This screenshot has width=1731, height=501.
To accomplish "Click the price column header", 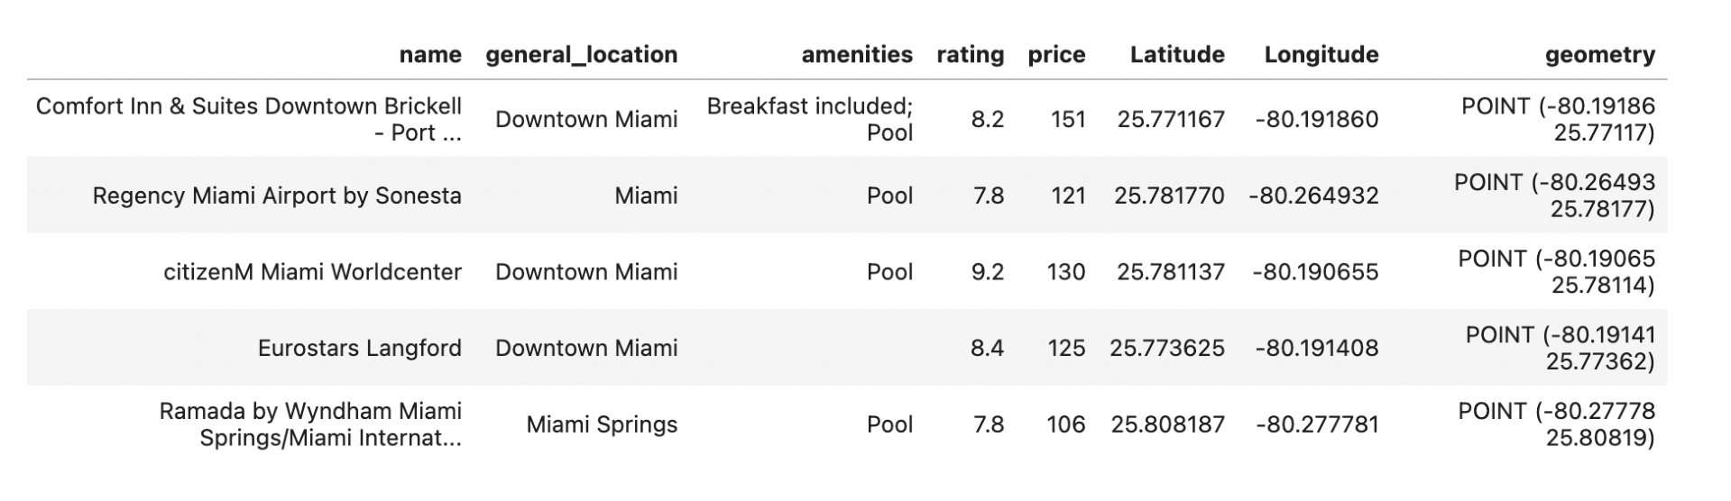I will (x=1056, y=55).
